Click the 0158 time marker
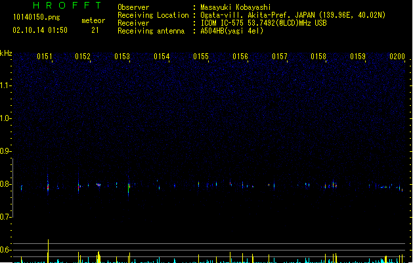Viewport: 413px width, 263px height. coord(318,57)
